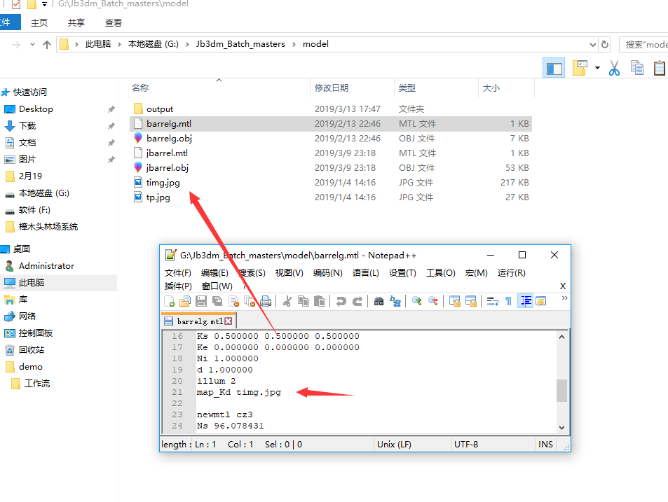Viewport: 668px width, 502px height.
Task: Toggle show all characters with paragraph icon
Action: click(508, 300)
